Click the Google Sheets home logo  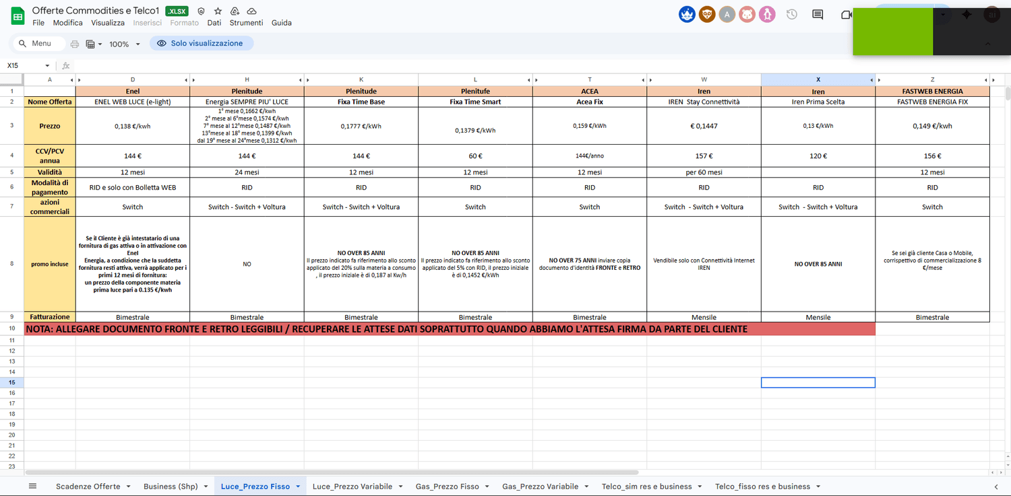point(18,16)
